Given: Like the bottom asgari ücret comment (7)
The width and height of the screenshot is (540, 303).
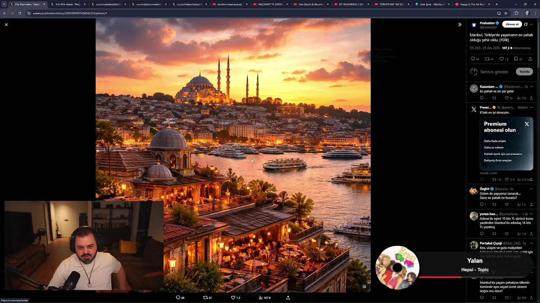Looking at the screenshot, I should tap(508, 298).
